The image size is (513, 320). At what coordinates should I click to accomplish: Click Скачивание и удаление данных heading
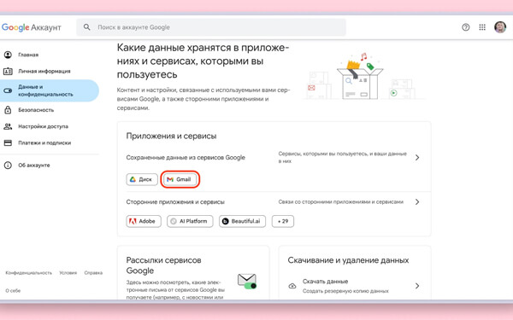[348, 260]
